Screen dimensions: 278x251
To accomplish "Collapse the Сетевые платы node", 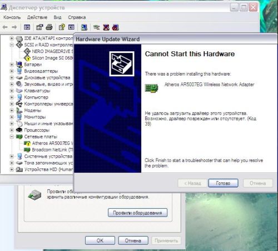I will click(x=12, y=137).
